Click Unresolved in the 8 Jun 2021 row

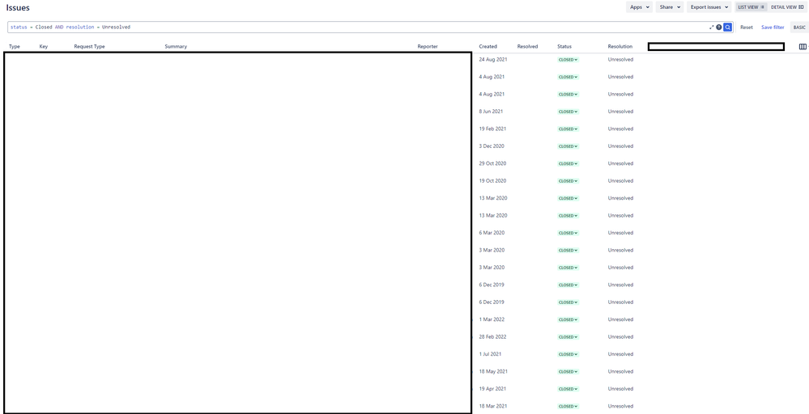click(x=620, y=112)
